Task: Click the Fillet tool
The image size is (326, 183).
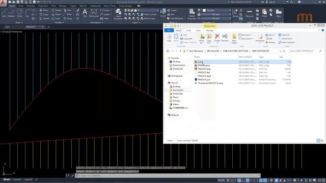Action: 68,14
